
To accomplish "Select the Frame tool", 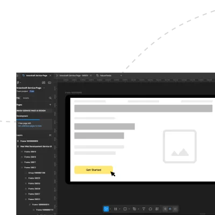I will coord(116,209).
